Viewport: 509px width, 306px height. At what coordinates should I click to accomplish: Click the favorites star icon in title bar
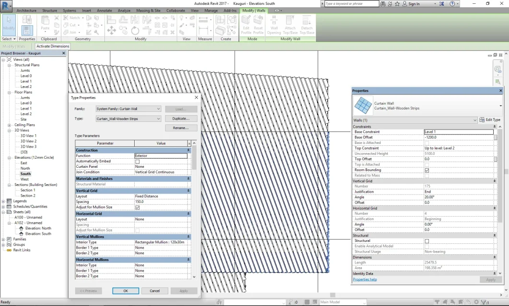pyautogui.click(x=397, y=4)
